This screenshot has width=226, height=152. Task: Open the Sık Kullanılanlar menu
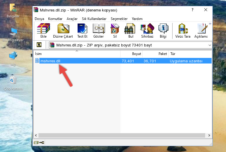[x=94, y=19]
